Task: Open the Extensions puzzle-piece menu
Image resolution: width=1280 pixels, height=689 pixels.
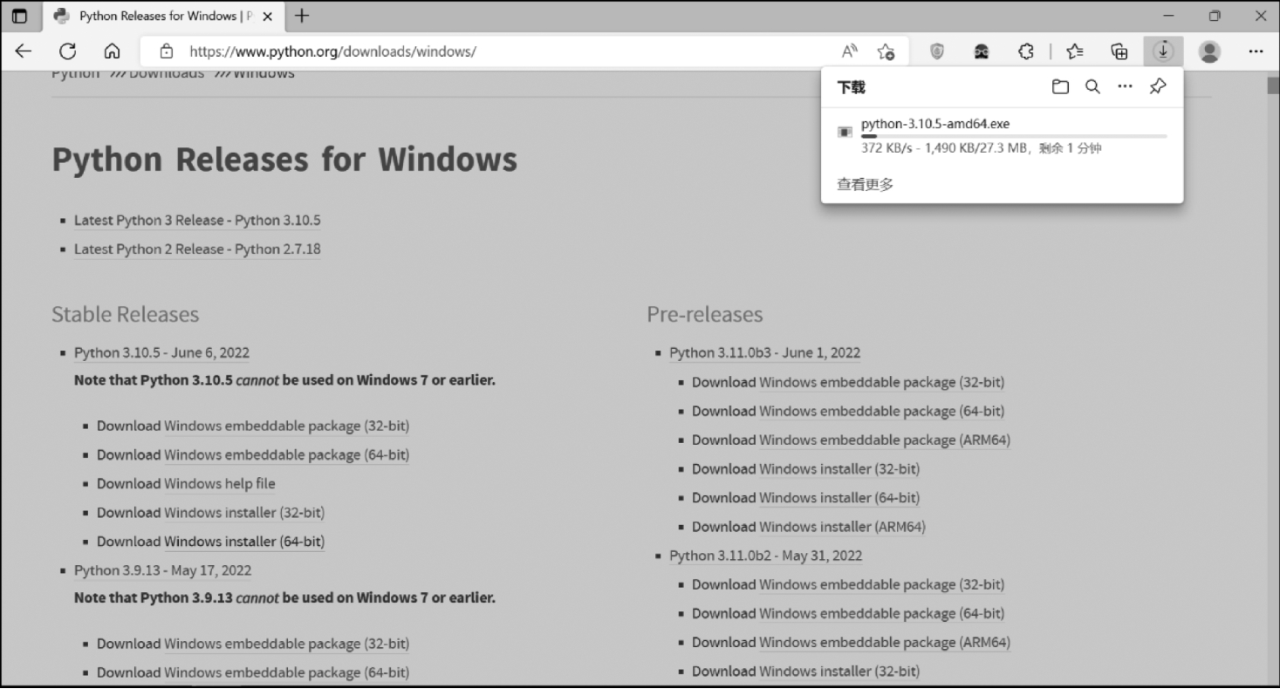Action: click(x=1026, y=51)
